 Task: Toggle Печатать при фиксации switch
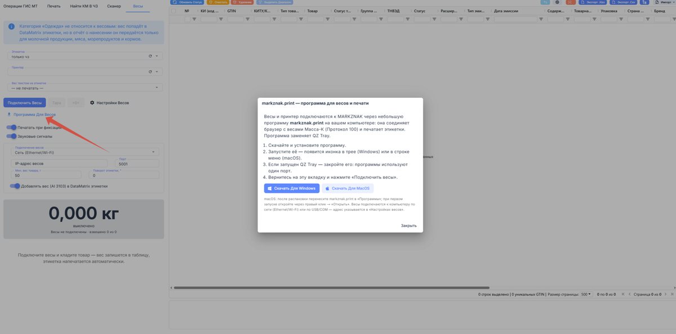[x=11, y=128]
